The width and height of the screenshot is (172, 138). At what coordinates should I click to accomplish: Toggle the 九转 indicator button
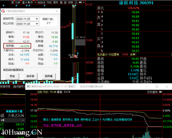click(18, 2)
